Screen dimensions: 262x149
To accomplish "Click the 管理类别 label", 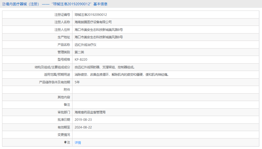I will point(64,52).
